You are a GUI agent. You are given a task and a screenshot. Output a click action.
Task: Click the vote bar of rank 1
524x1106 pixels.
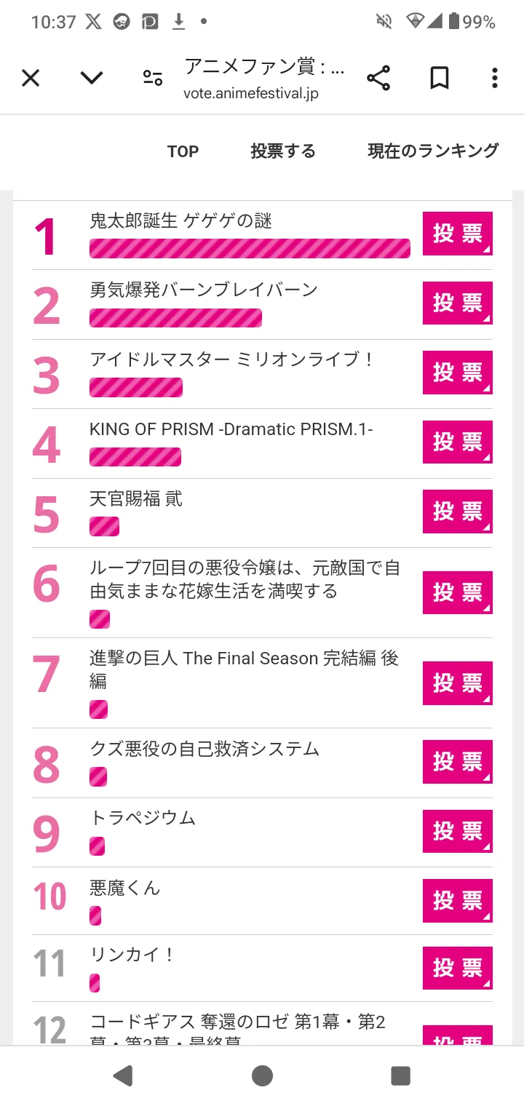tap(250, 248)
